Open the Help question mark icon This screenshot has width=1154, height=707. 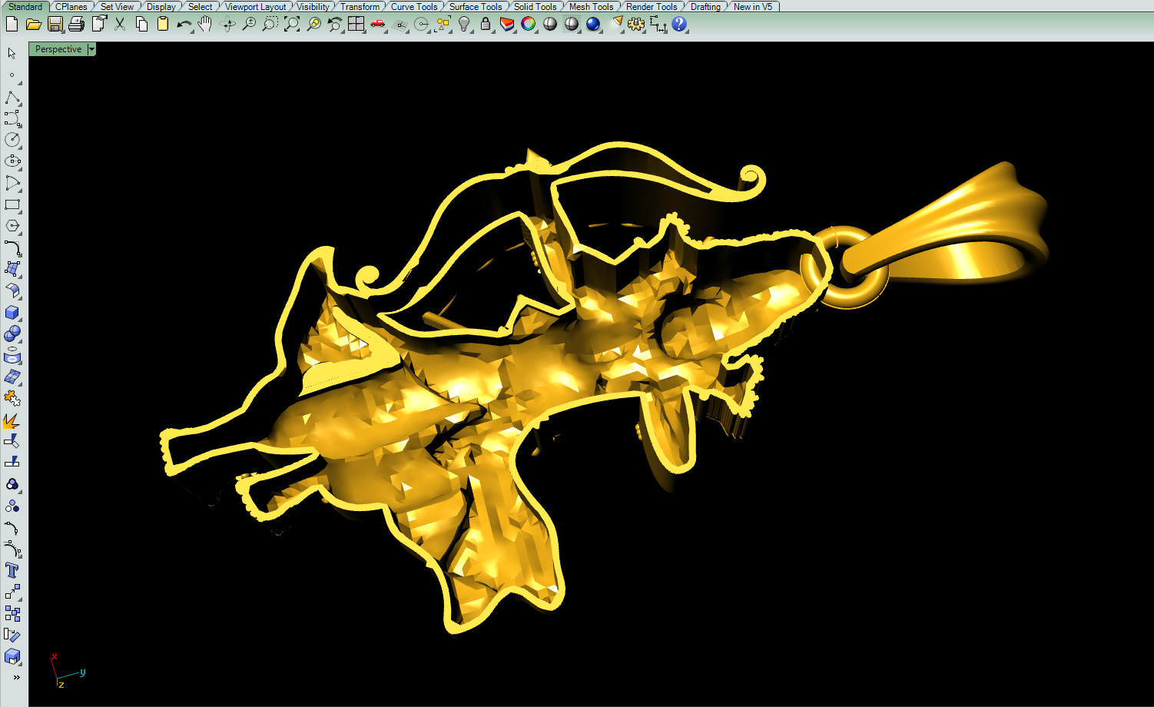pyautogui.click(x=679, y=25)
